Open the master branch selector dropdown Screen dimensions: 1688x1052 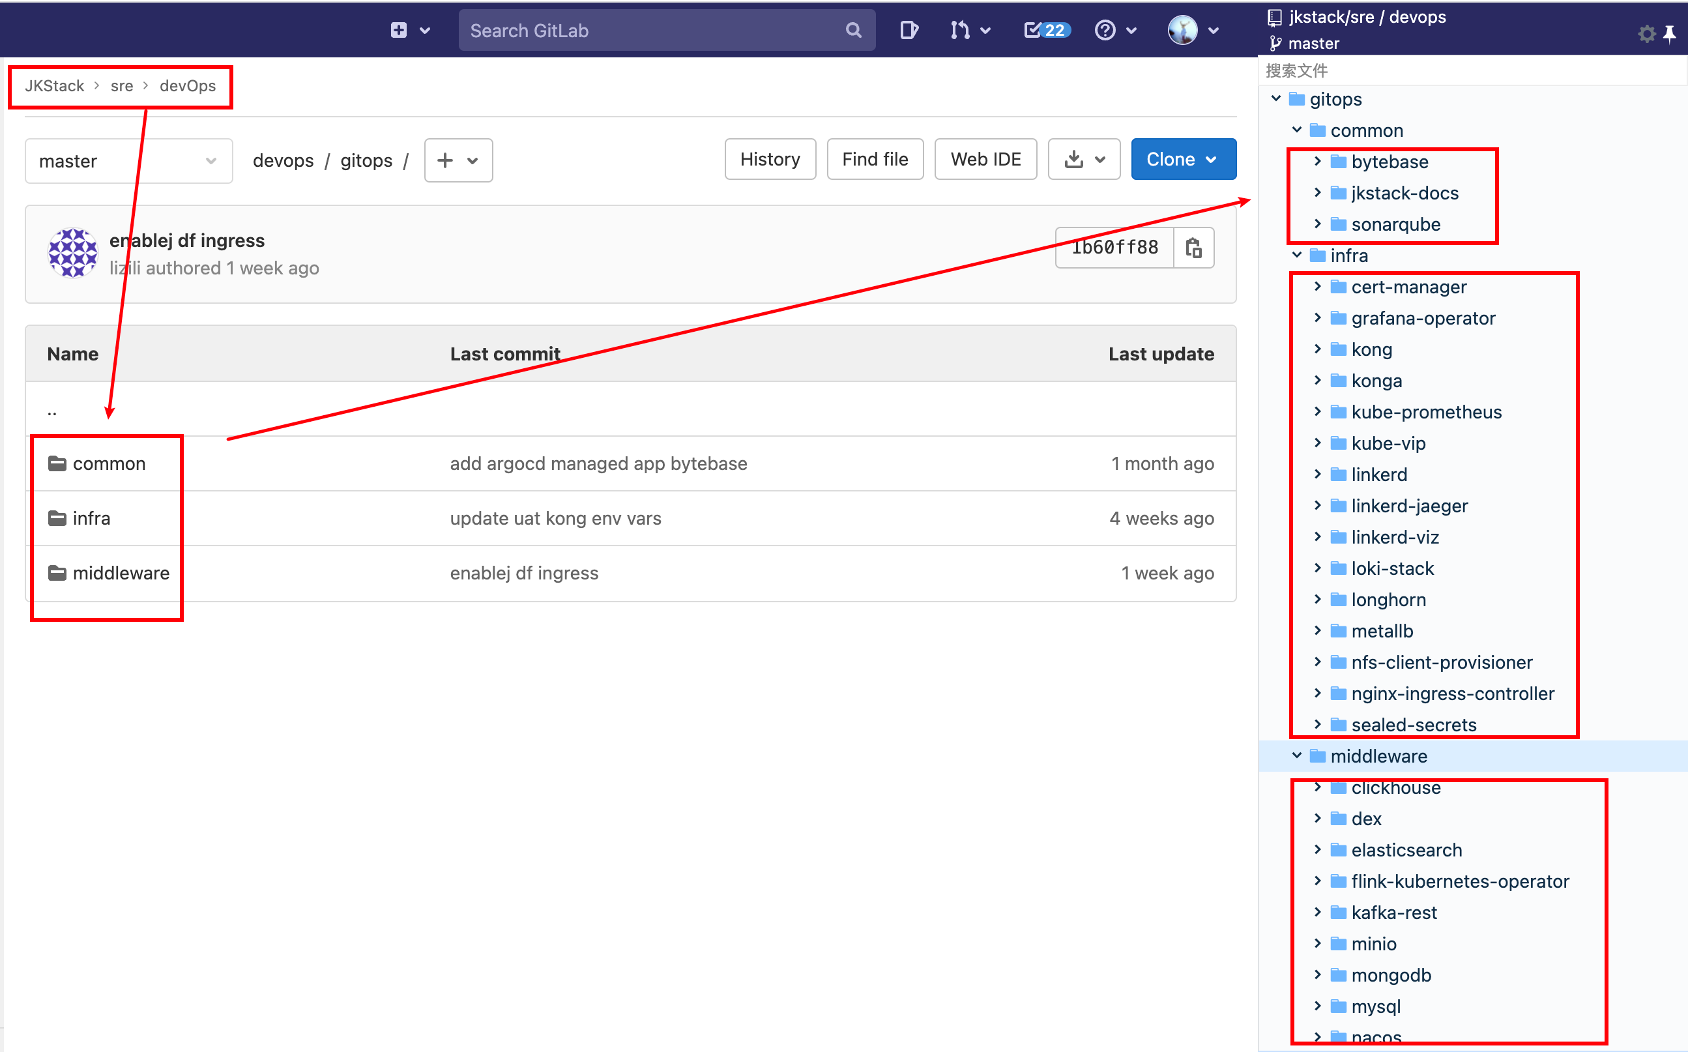[128, 161]
